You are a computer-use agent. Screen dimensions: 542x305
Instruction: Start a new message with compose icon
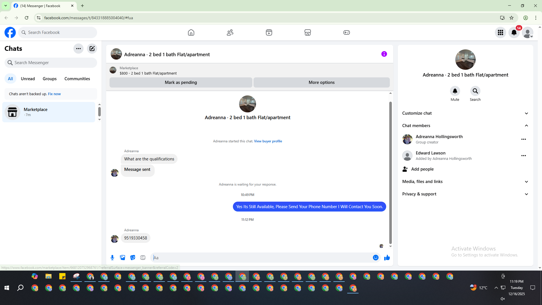(x=92, y=49)
